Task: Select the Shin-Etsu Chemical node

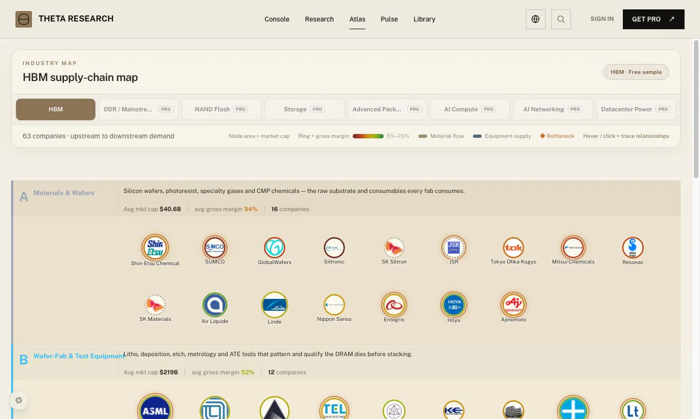Action: pyautogui.click(x=155, y=248)
